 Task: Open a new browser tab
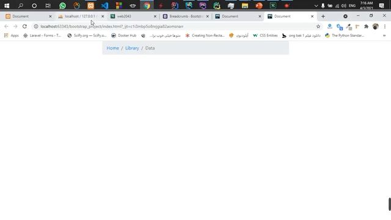coord(323,16)
